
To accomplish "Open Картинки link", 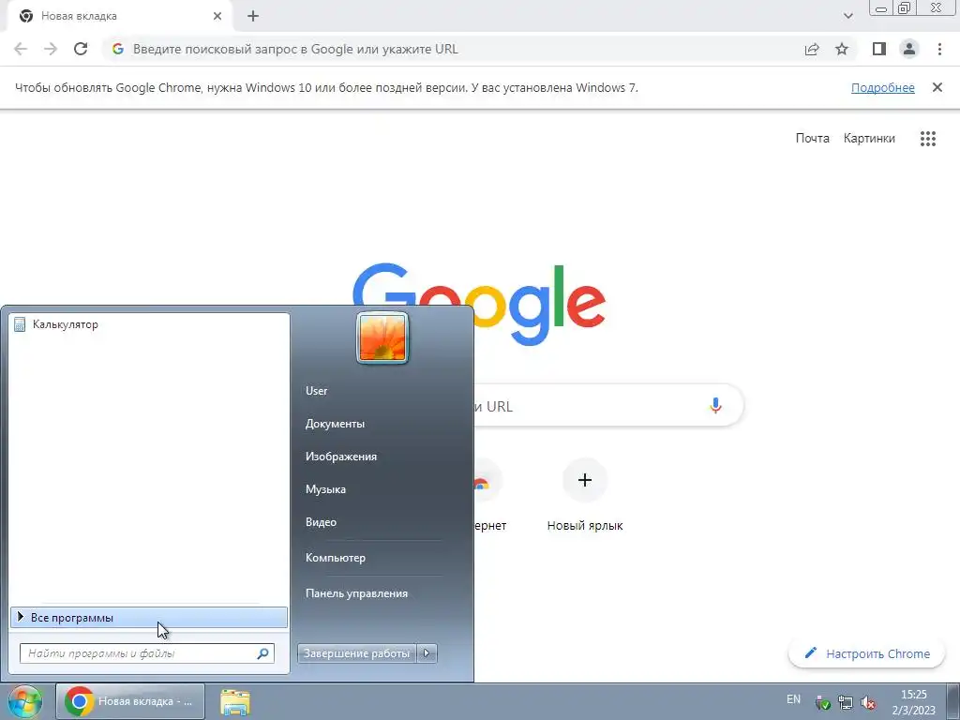I will click(869, 139).
